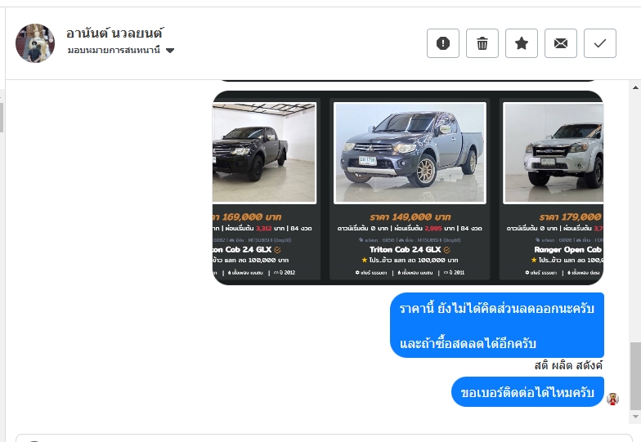Click price text 169,000 บาท
The image size is (641, 442).
[x=252, y=217]
